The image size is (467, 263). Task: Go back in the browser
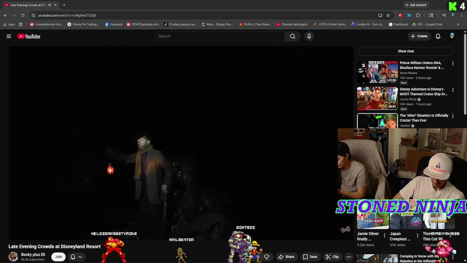5,15
